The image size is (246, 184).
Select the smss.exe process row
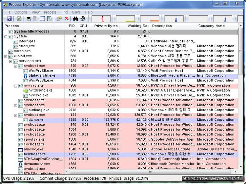120,46
